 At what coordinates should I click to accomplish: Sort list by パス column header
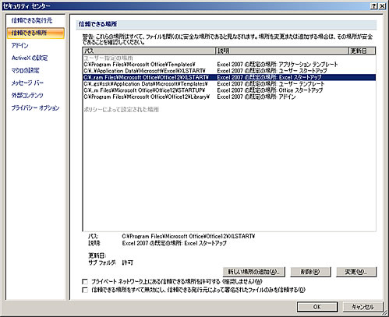(x=149, y=51)
